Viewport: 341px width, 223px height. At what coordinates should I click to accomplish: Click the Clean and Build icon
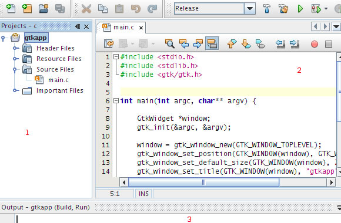click(x=283, y=9)
